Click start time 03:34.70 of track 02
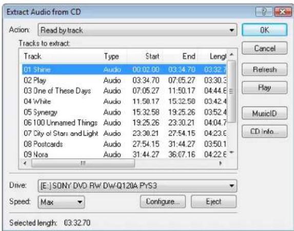 point(146,80)
